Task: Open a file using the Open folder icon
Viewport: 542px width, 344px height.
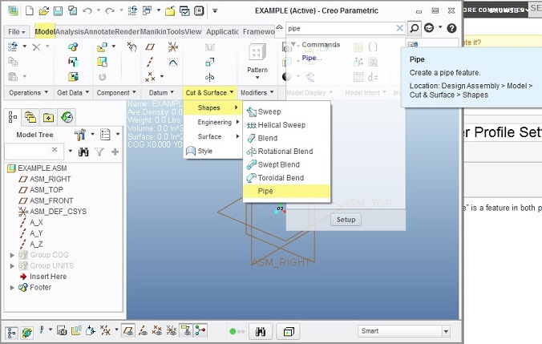Action: click(x=44, y=11)
